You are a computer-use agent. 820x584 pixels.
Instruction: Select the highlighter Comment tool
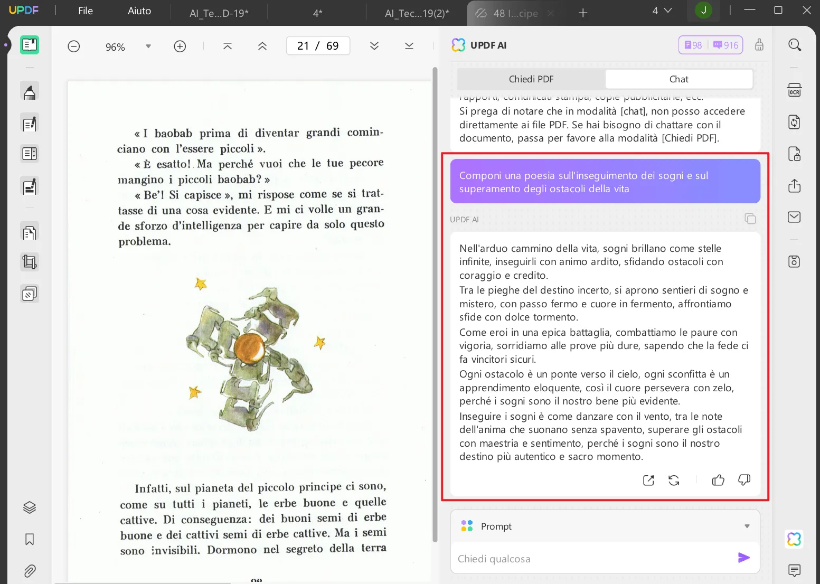[30, 92]
